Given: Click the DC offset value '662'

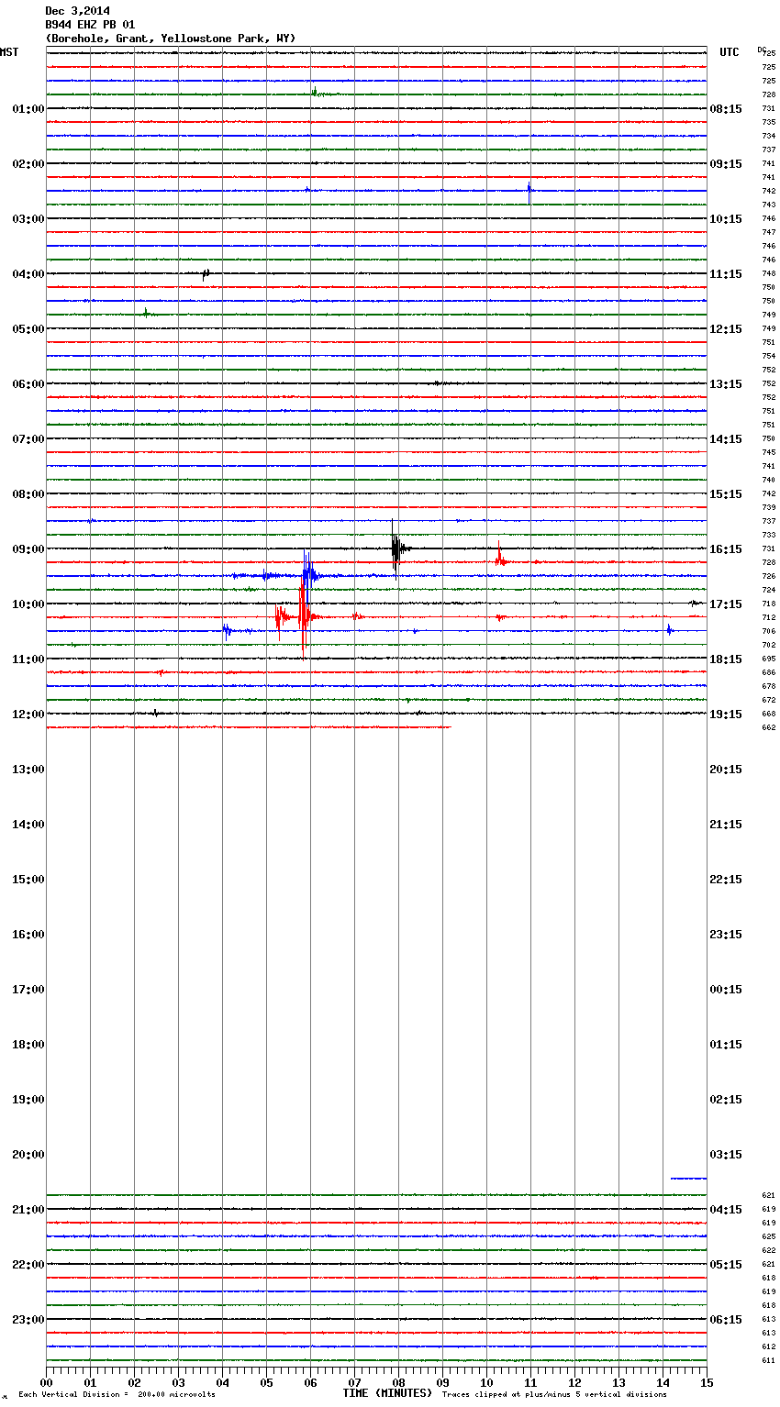Looking at the screenshot, I should (x=769, y=727).
